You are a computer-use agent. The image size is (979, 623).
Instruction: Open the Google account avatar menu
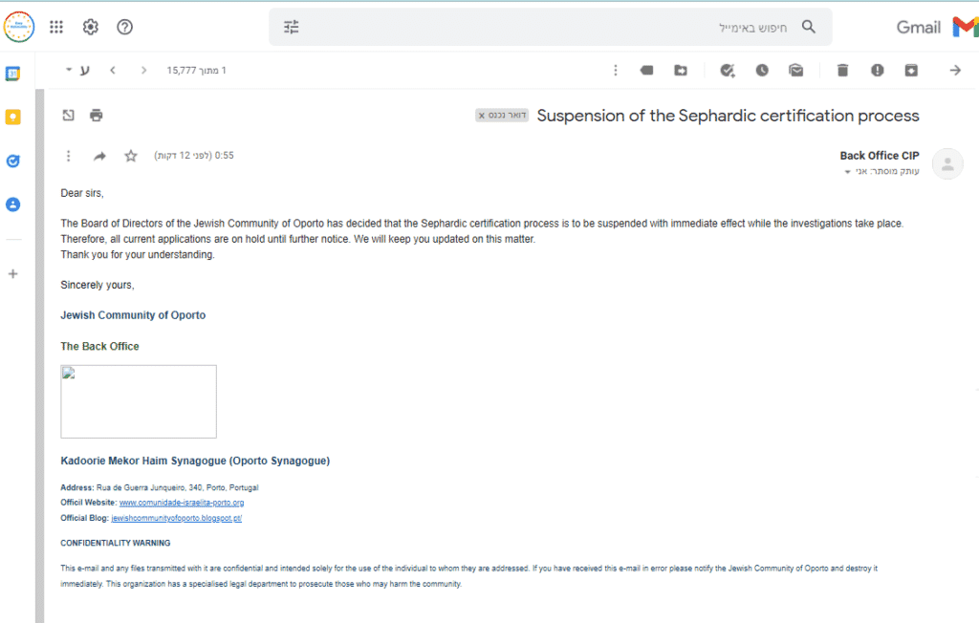pos(19,27)
